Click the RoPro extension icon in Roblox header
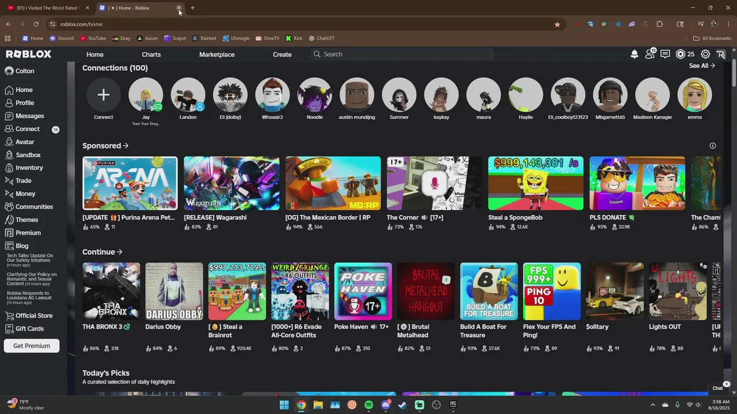737x414 pixels. (x=720, y=54)
